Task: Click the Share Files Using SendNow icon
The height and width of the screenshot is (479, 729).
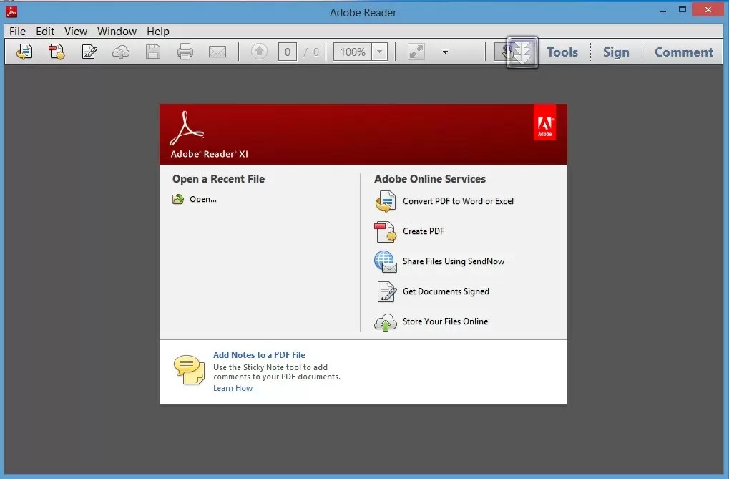Action: (385, 261)
